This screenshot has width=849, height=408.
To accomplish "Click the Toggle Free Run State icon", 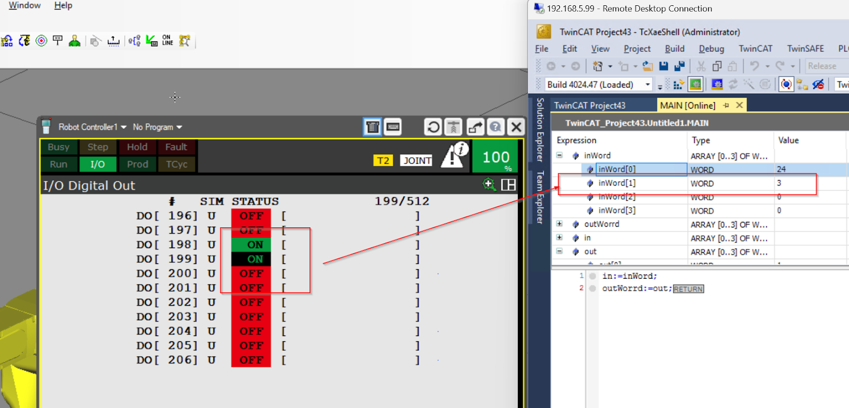I will pyautogui.click(x=786, y=84).
